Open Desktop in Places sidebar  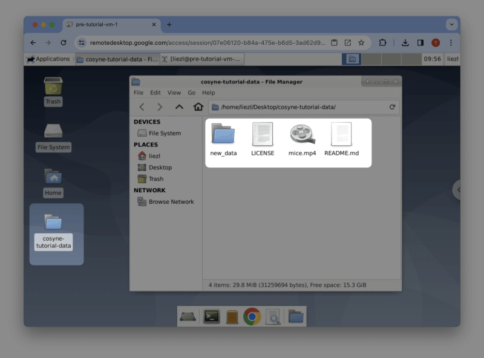click(x=155, y=168)
